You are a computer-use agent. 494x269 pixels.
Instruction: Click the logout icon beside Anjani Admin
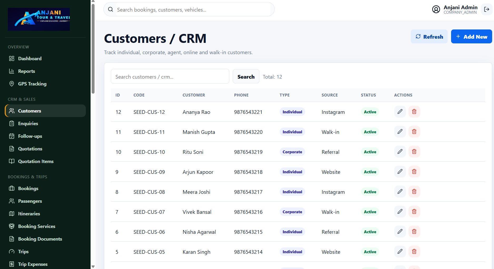pos(486,9)
